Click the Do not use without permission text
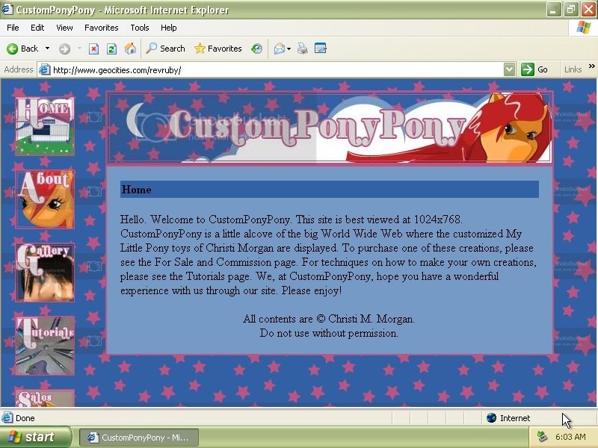The width and height of the screenshot is (598, 448). point(329,333)
